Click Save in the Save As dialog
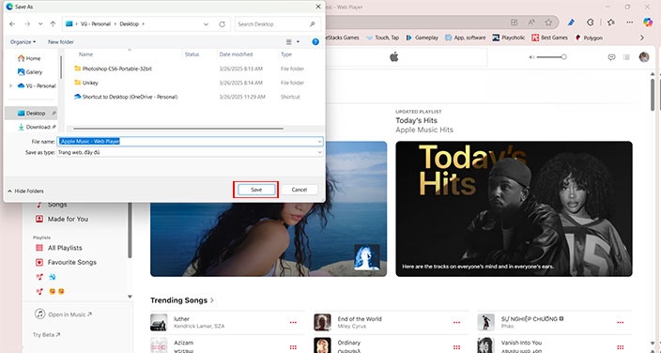661x353 pixels. [256, 190]
